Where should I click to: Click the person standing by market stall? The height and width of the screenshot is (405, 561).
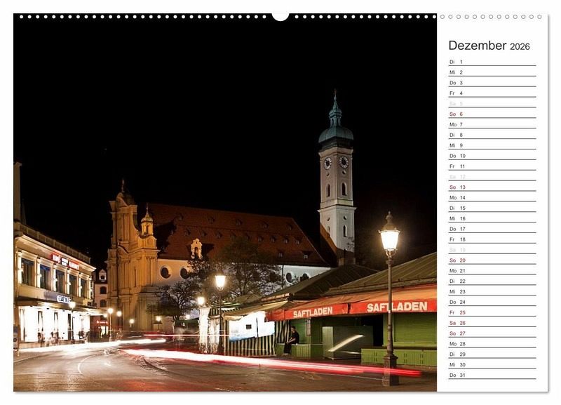tap(291, 340)
